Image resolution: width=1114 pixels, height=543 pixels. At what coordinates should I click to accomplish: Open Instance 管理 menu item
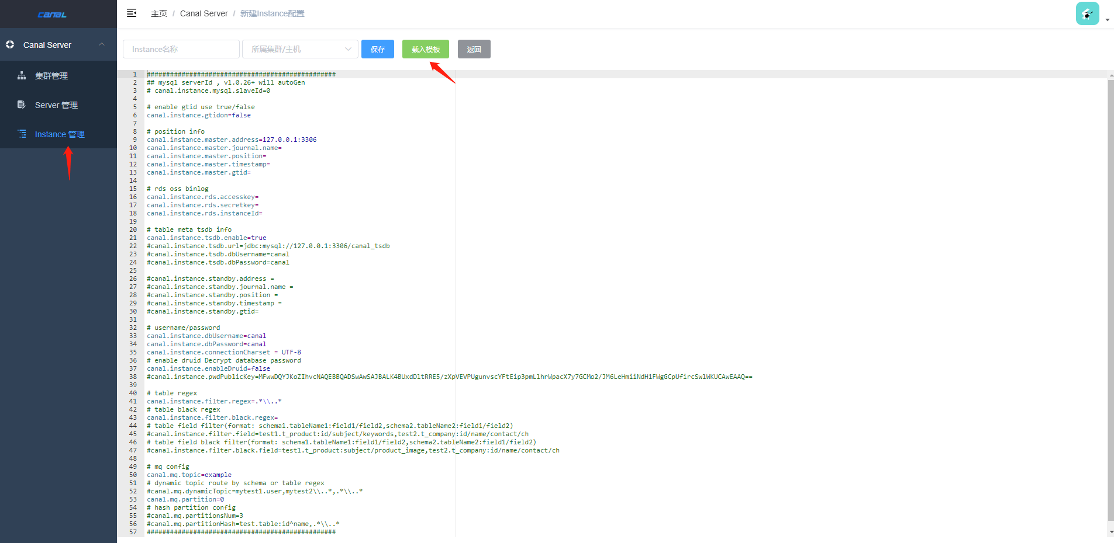coord(58,134)
